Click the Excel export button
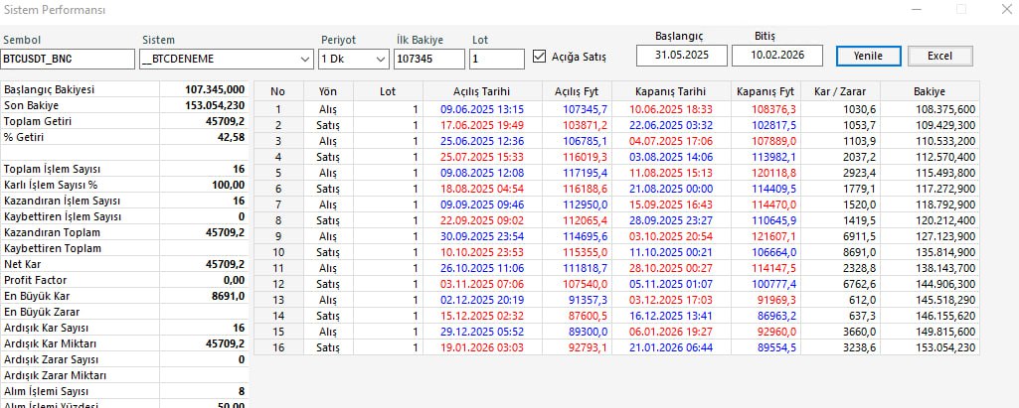1019x408 pixels. coord(939,56)
